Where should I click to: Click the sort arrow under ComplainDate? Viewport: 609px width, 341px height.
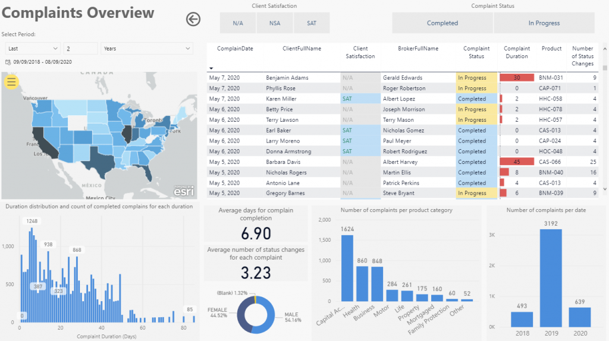tap(211, 68)
